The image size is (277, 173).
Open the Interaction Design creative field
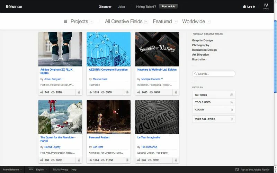click(x=204, y=50)
